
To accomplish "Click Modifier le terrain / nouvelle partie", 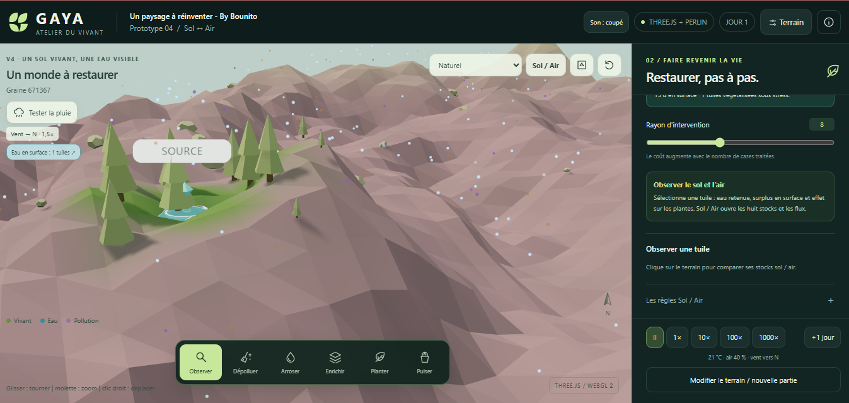I will tap(743, 380).
